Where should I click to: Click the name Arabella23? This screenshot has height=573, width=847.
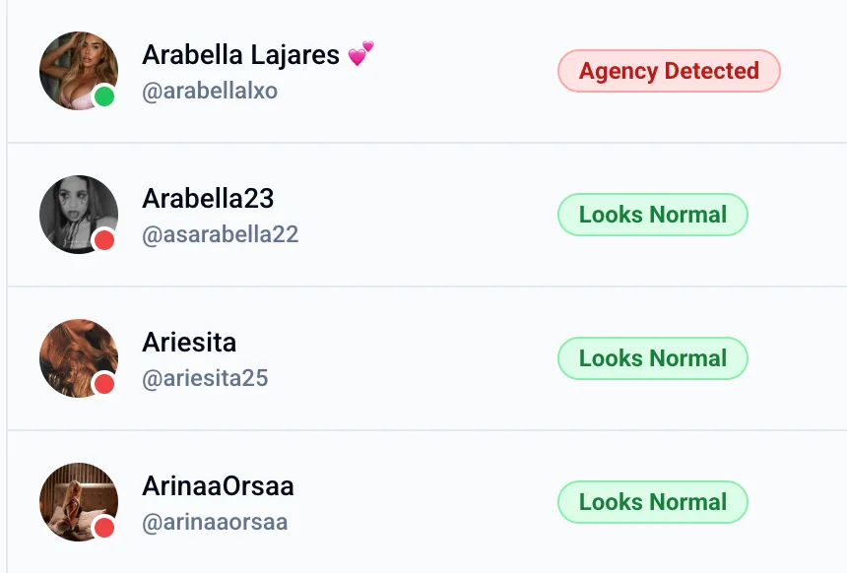208,198
